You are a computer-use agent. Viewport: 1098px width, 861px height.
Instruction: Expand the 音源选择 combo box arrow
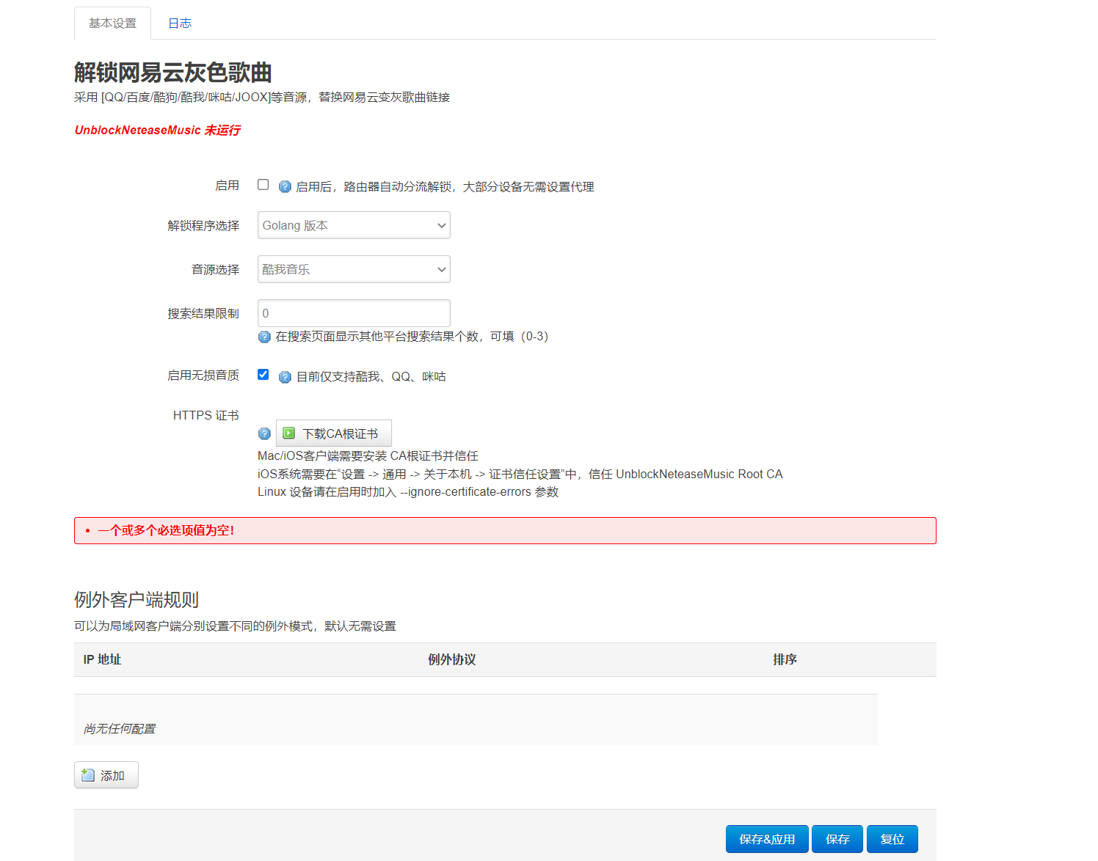(x=440, y=269)
